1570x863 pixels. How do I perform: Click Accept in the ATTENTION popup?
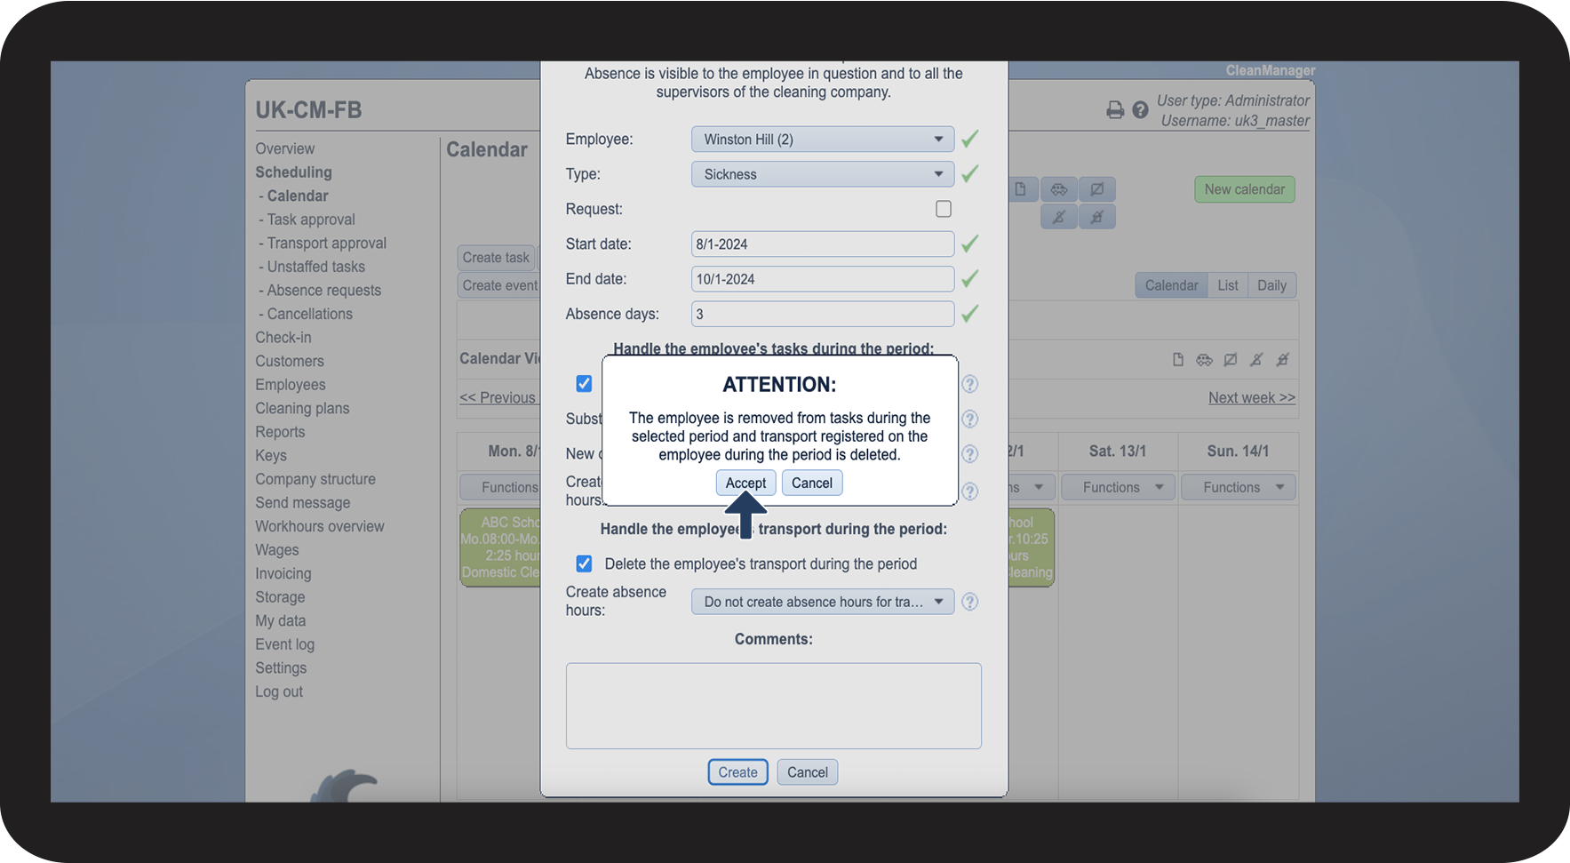tap(745, 483)
